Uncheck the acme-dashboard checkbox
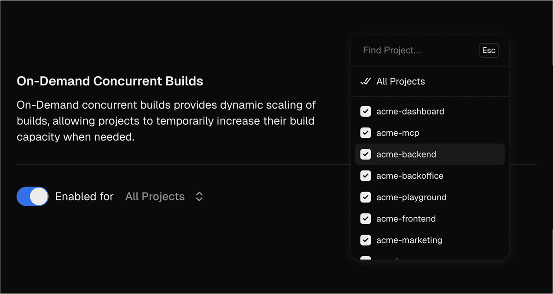 click(366, 112)
